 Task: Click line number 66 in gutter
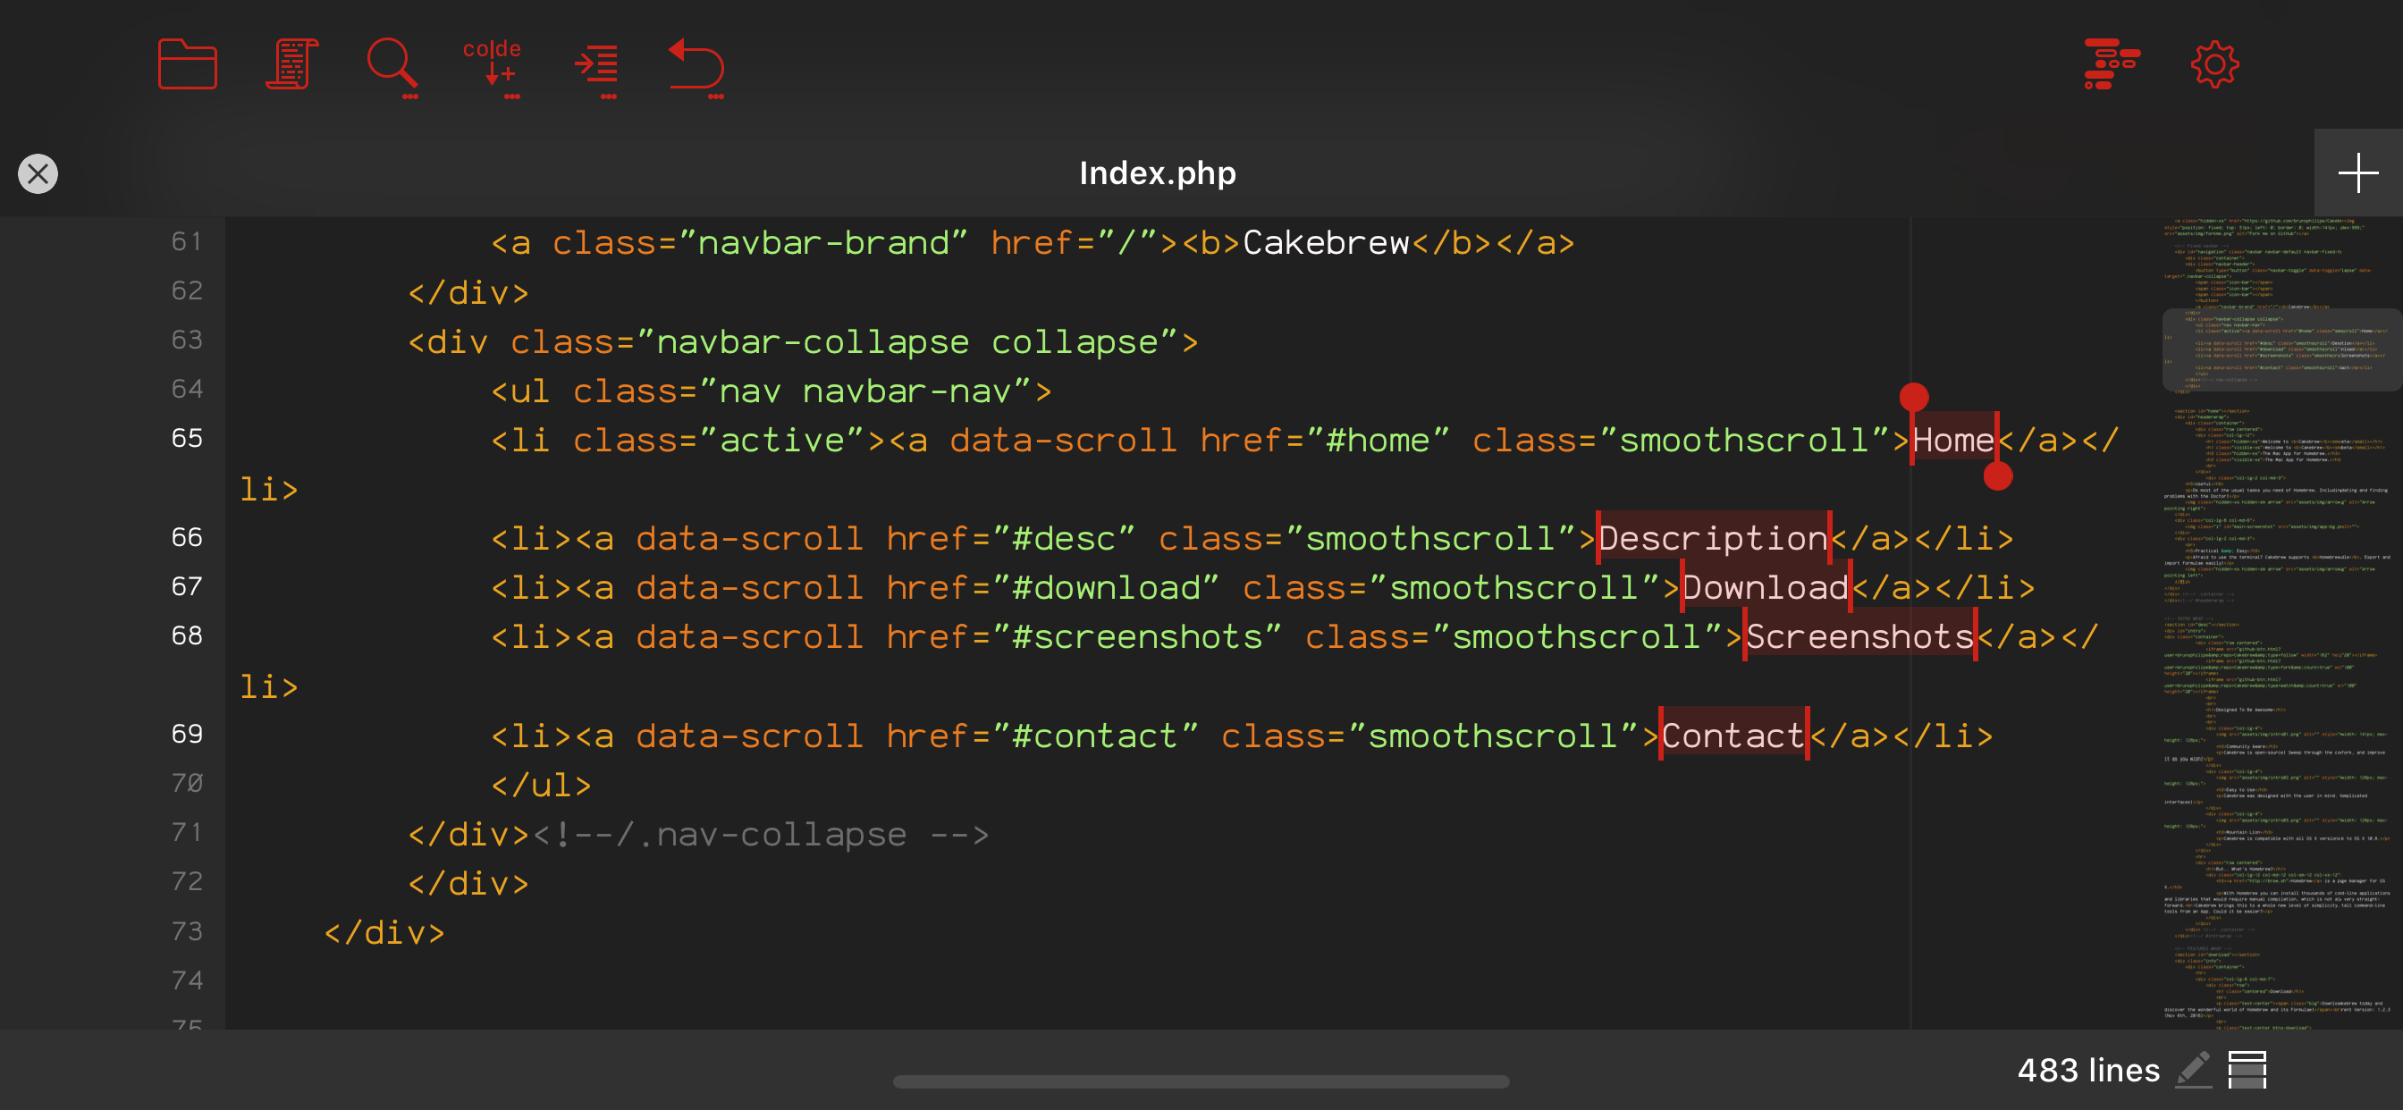187,537
